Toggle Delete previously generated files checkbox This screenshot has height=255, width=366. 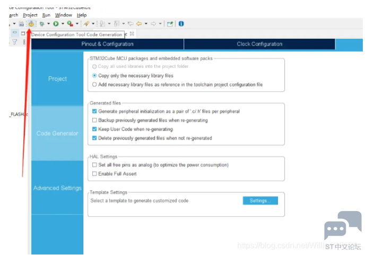(x=94, y=138)
